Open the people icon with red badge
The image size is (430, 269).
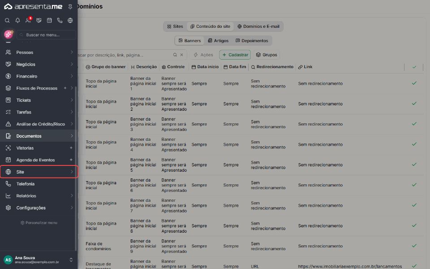click(x=28, y=20)
